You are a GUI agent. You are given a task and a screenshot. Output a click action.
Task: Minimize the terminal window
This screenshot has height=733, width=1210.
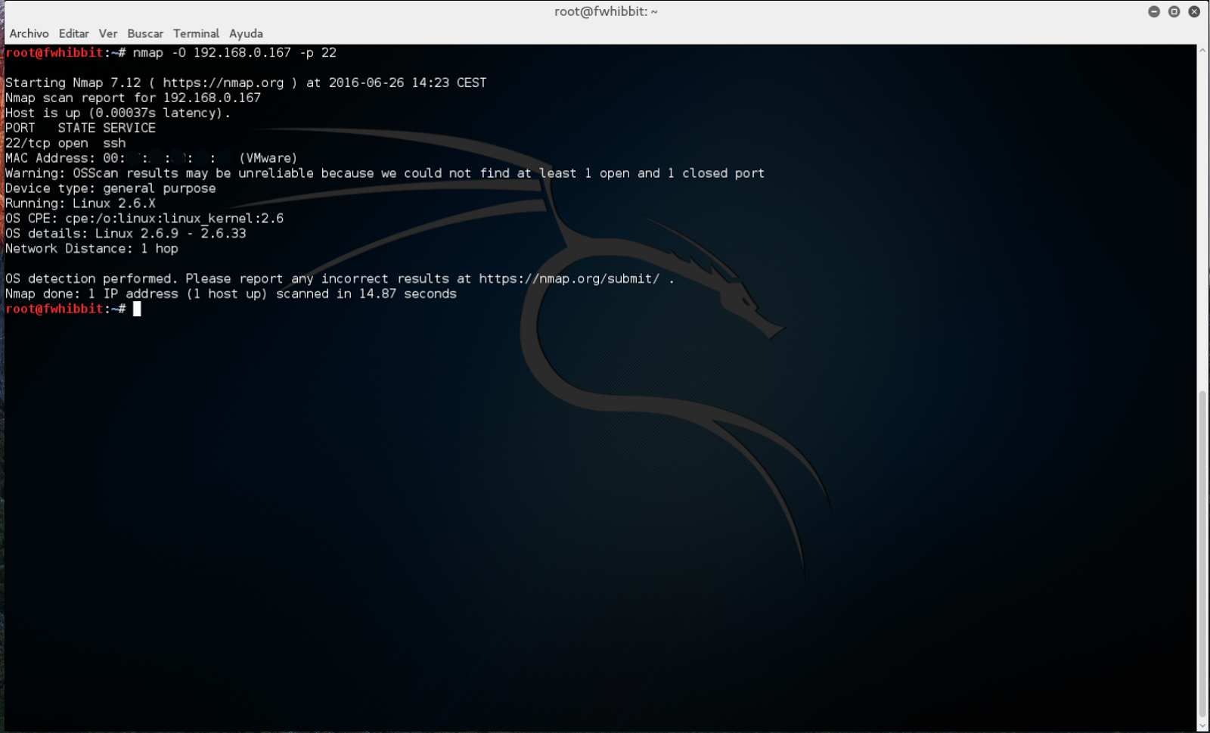pos(1154,11)
